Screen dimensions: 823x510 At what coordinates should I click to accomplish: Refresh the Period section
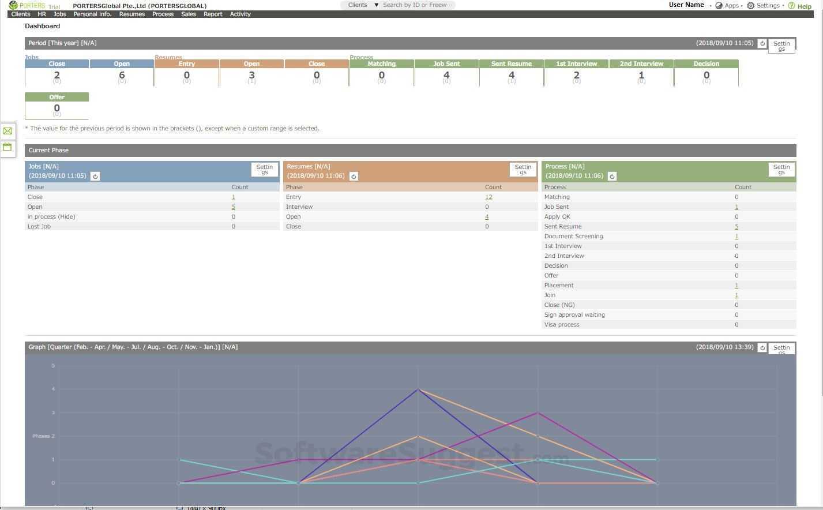[762, 43]
